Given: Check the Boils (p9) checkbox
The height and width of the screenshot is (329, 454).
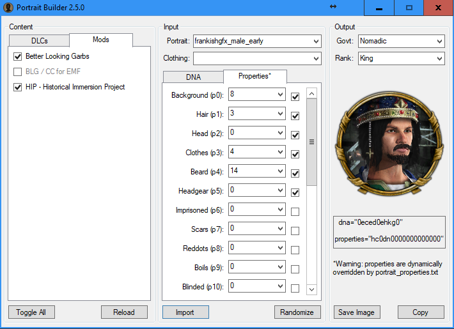Looking at the screenshot, I should (295, 269).
